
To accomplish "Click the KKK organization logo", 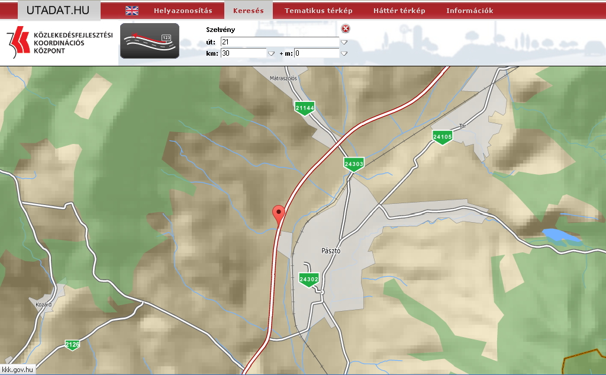I will (59, 43).
